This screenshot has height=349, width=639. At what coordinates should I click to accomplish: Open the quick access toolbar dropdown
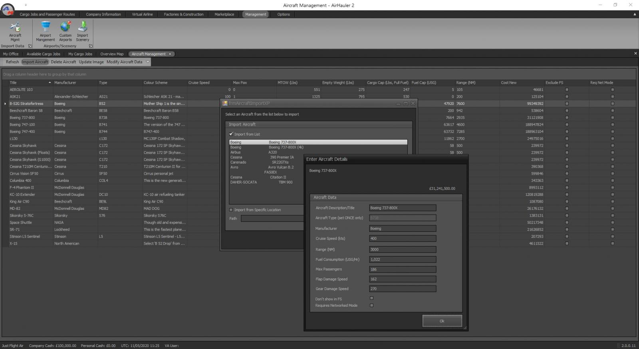point(26,5)
